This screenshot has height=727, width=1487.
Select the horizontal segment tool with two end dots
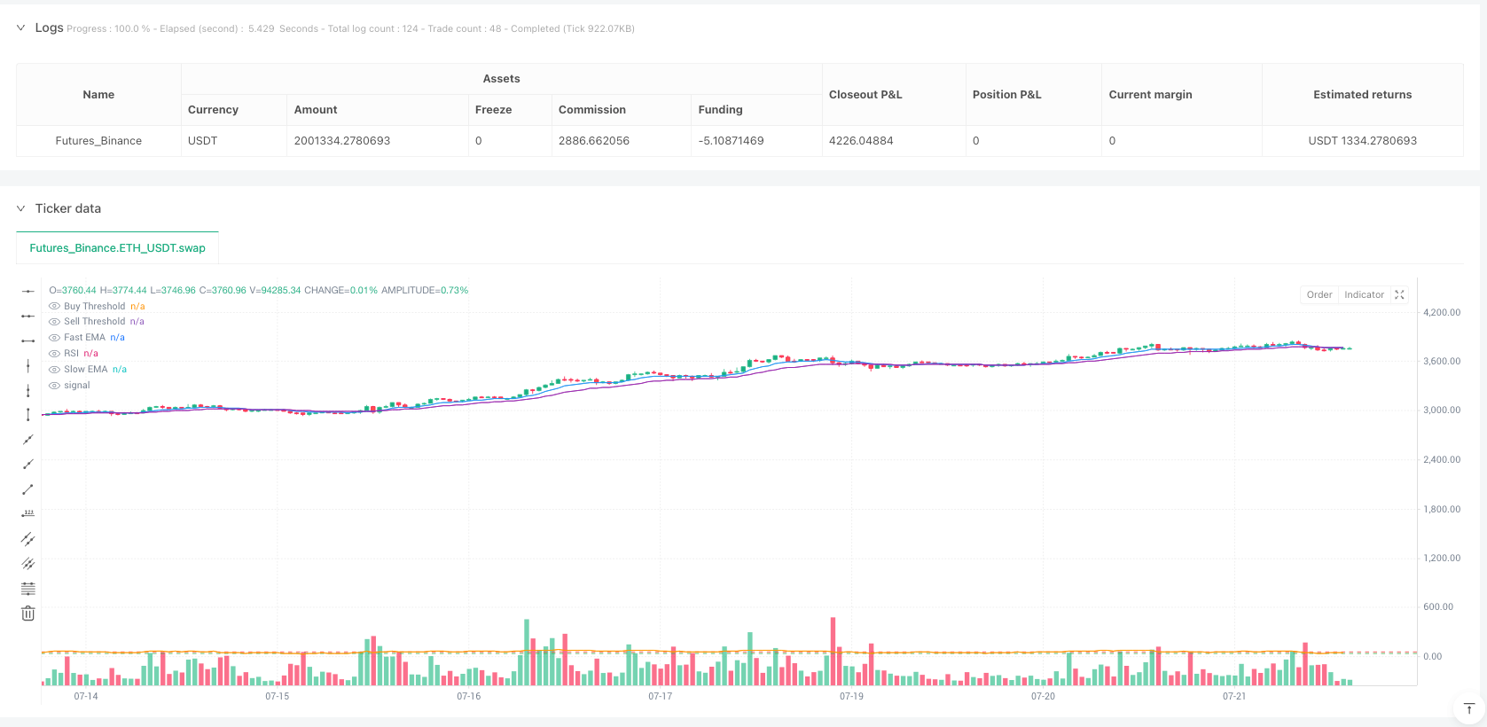(x=28, y=340)
